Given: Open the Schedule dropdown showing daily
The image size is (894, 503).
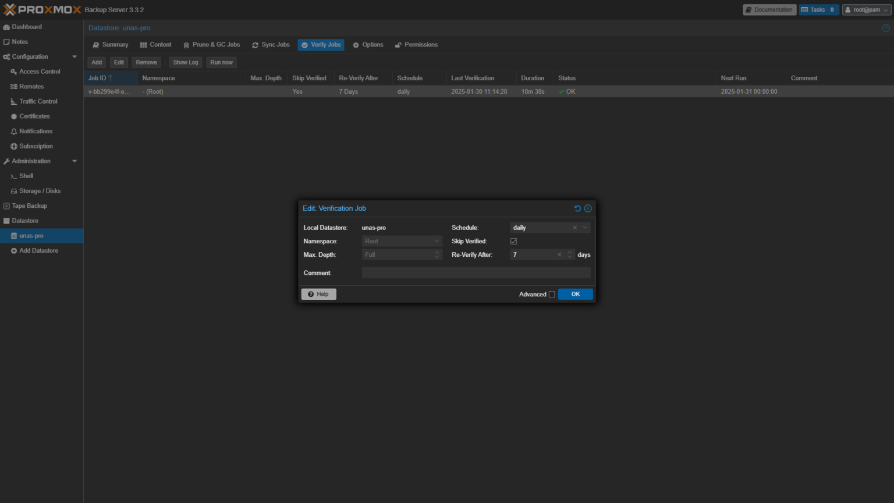Looking at the screenshot, I should pyautogui.click(x=585, y=227).
